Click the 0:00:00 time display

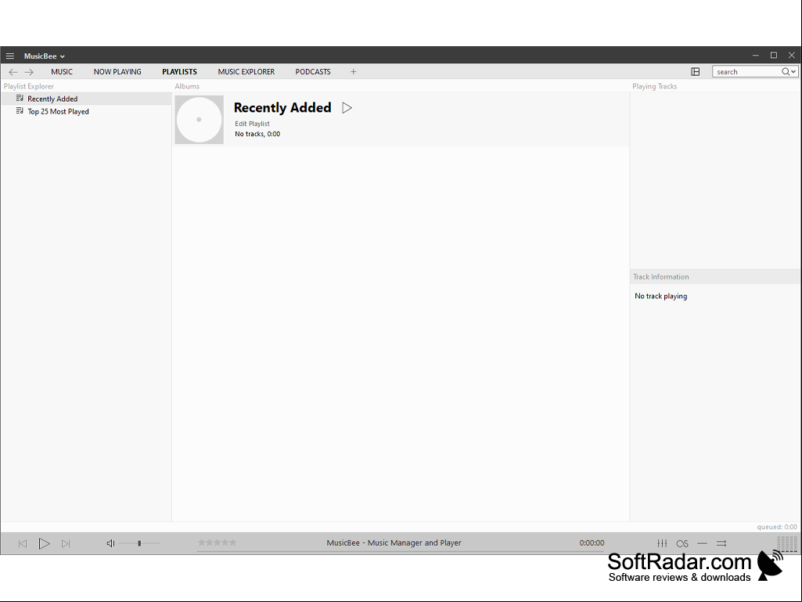click(592, 543)
